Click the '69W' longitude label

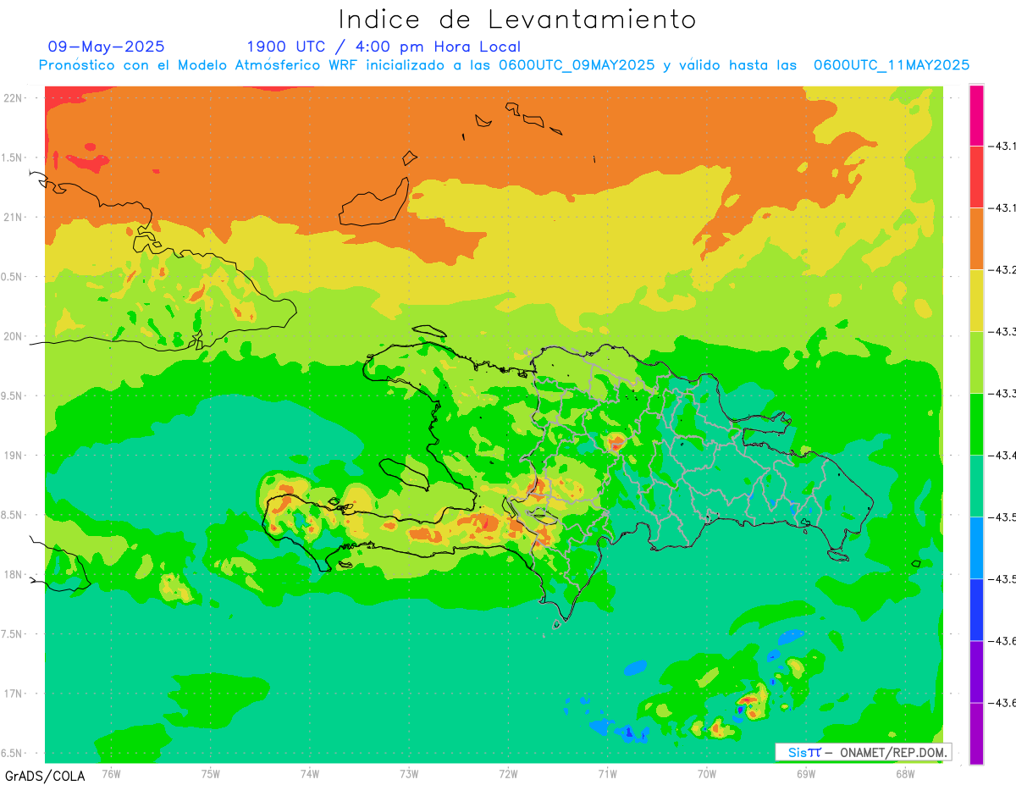806,773
